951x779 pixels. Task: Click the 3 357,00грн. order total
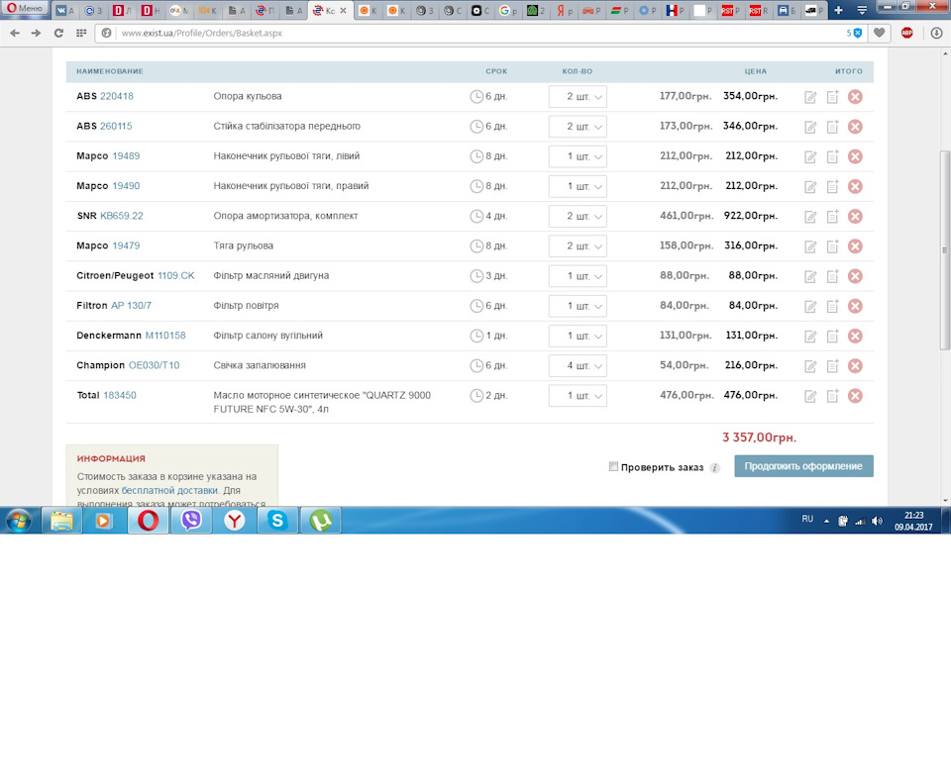[760, 438]
